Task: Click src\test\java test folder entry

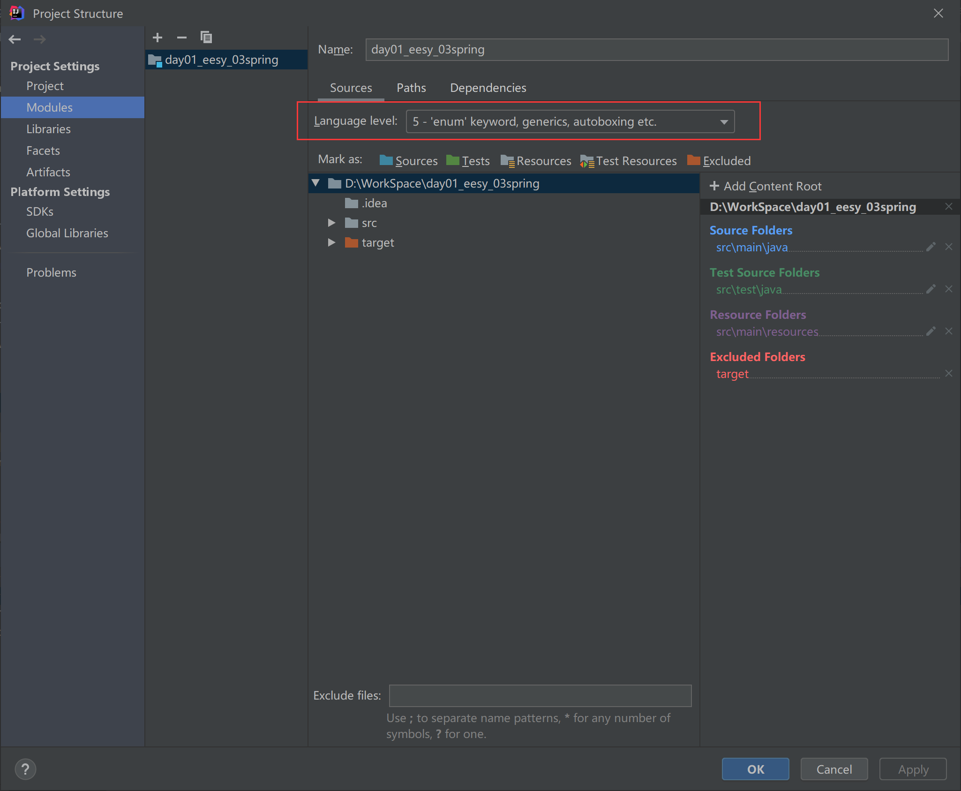Action: click(x=749, y=289)
